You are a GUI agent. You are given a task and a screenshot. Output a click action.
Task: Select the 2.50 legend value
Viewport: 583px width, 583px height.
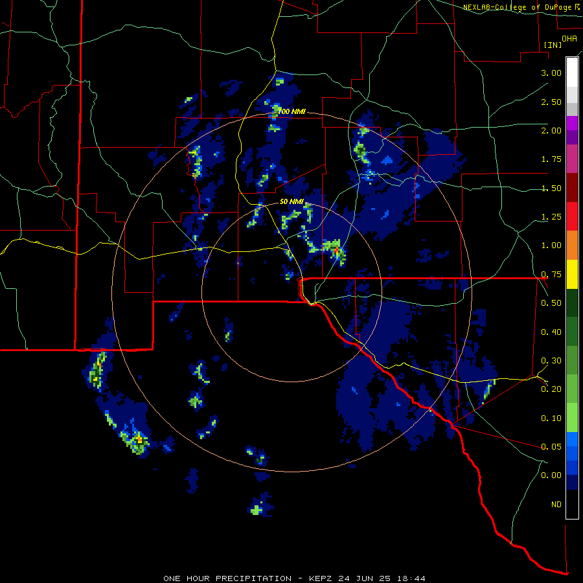[x=551, y=102]
